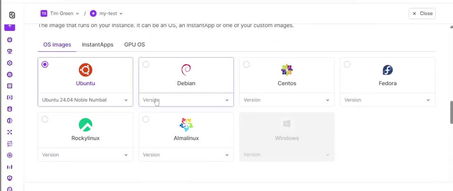This screenshot has width=453, height=191.
Task: Click the Debian swirl logo
Action: pos(186,70)
